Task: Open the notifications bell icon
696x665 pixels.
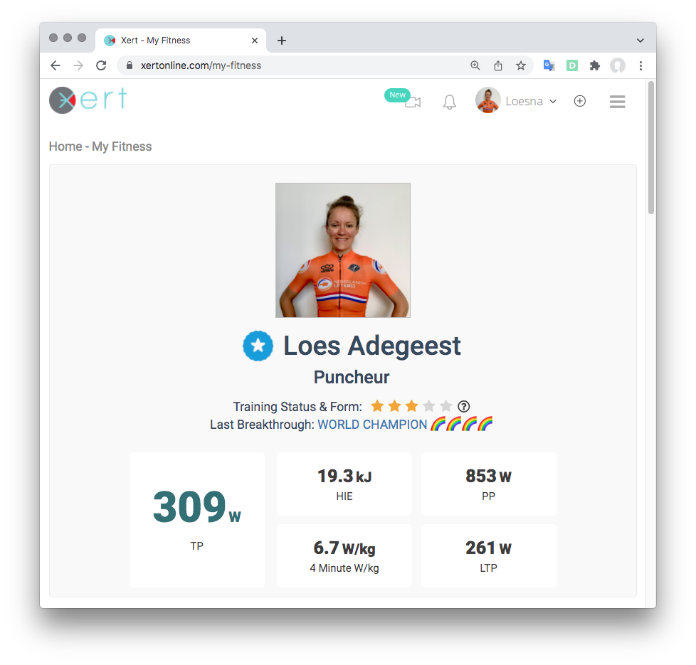Action: [449, 102]
